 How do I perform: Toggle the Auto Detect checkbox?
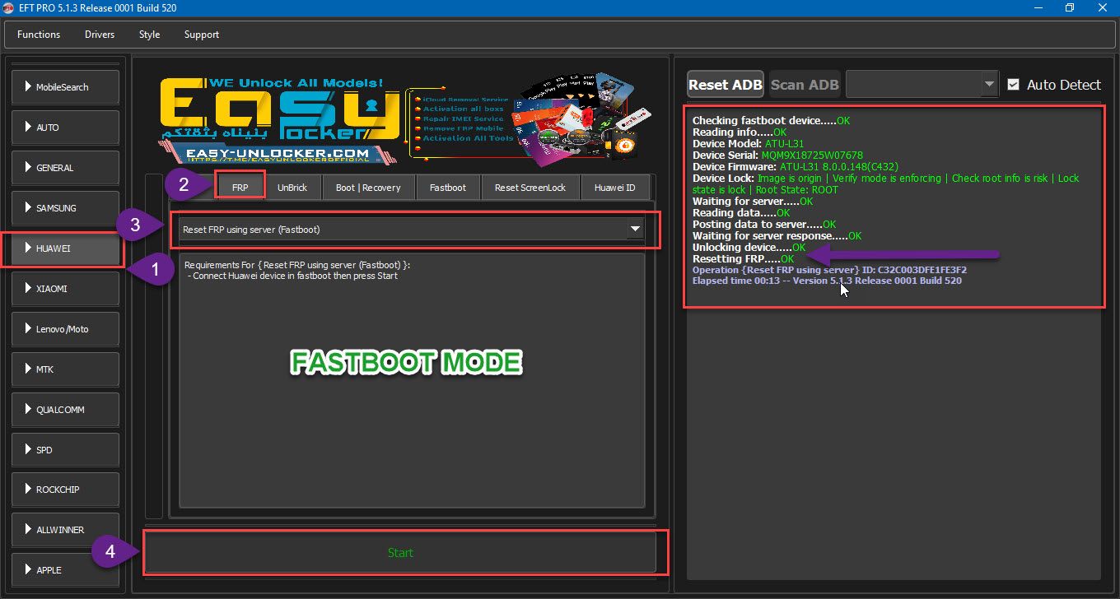(x=1014, y=85)
